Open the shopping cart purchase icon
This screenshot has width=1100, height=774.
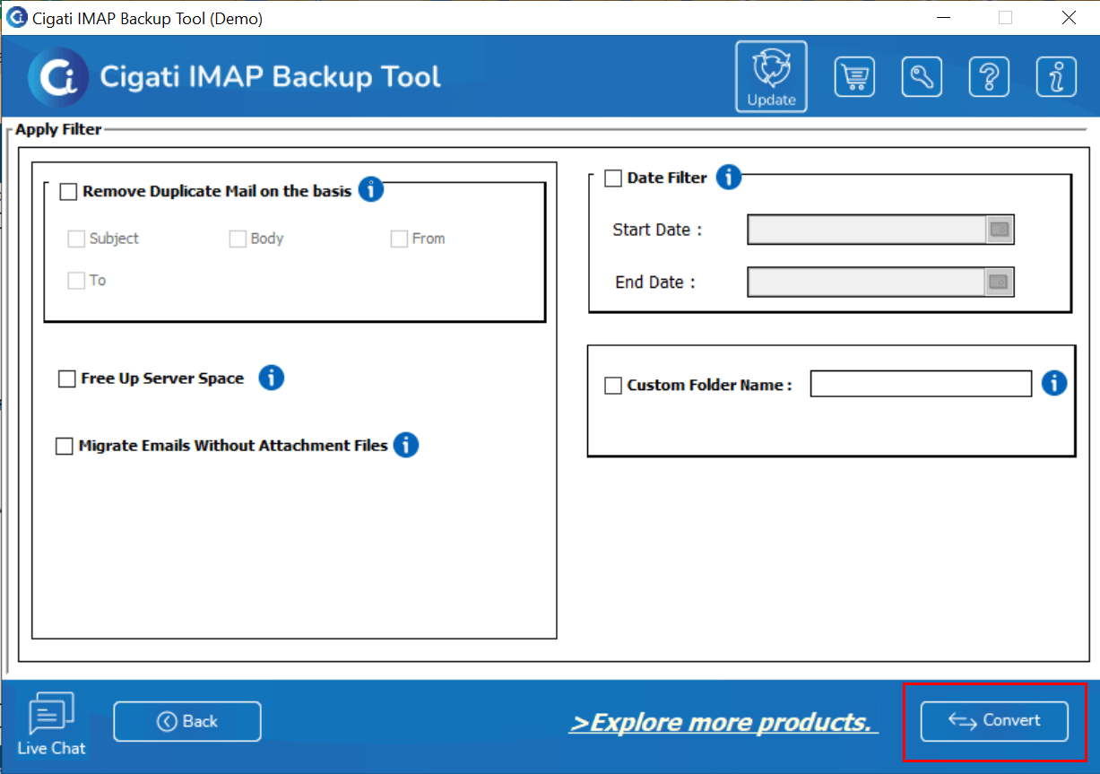coord(854,77)
